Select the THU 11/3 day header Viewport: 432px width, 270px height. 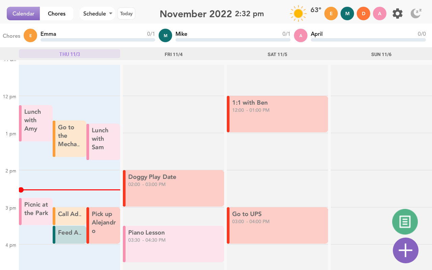[70, 54]
